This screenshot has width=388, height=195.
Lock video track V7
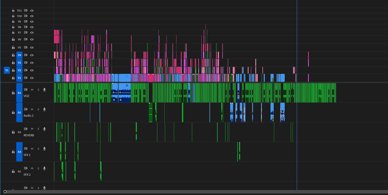tap(13, 32)
